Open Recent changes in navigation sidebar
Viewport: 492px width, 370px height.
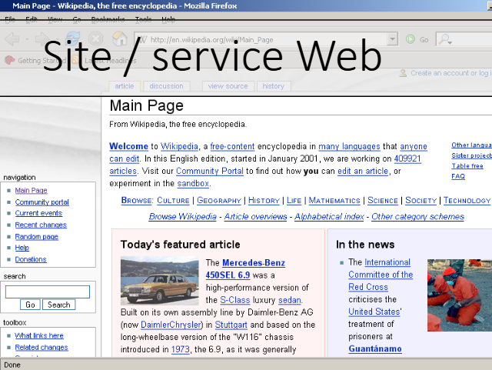click(x=41, y=225)
